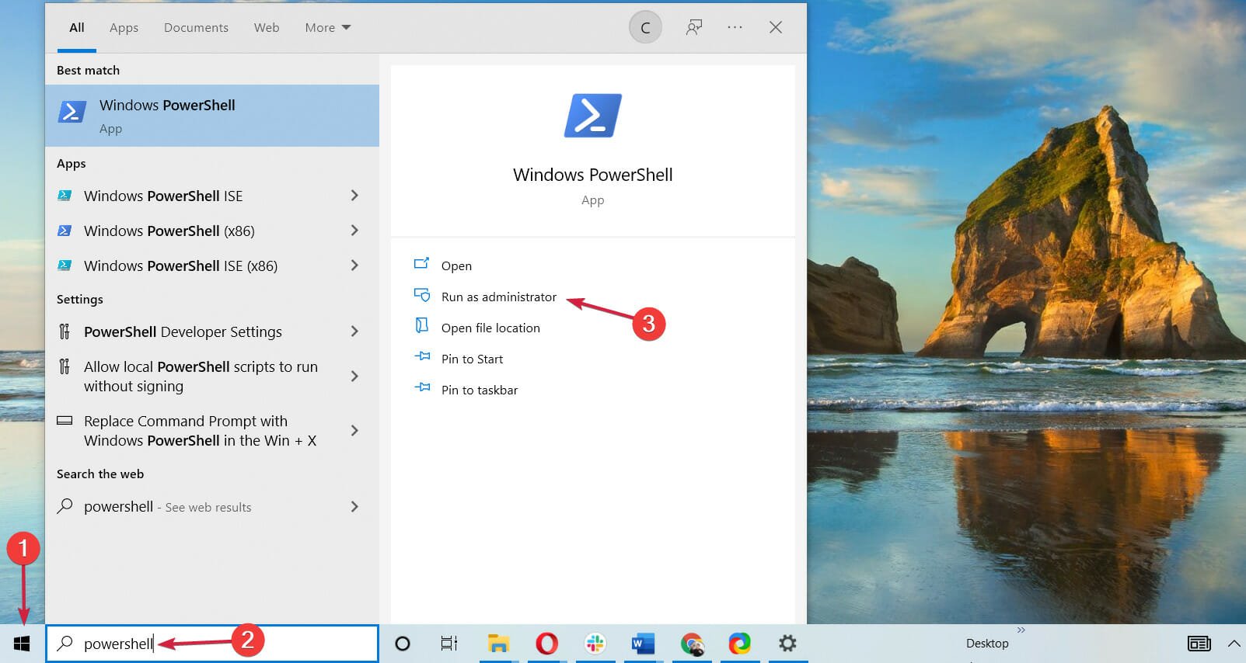
Task: Click the large PowerShell icon in preview pane
Action: point(592,116)
